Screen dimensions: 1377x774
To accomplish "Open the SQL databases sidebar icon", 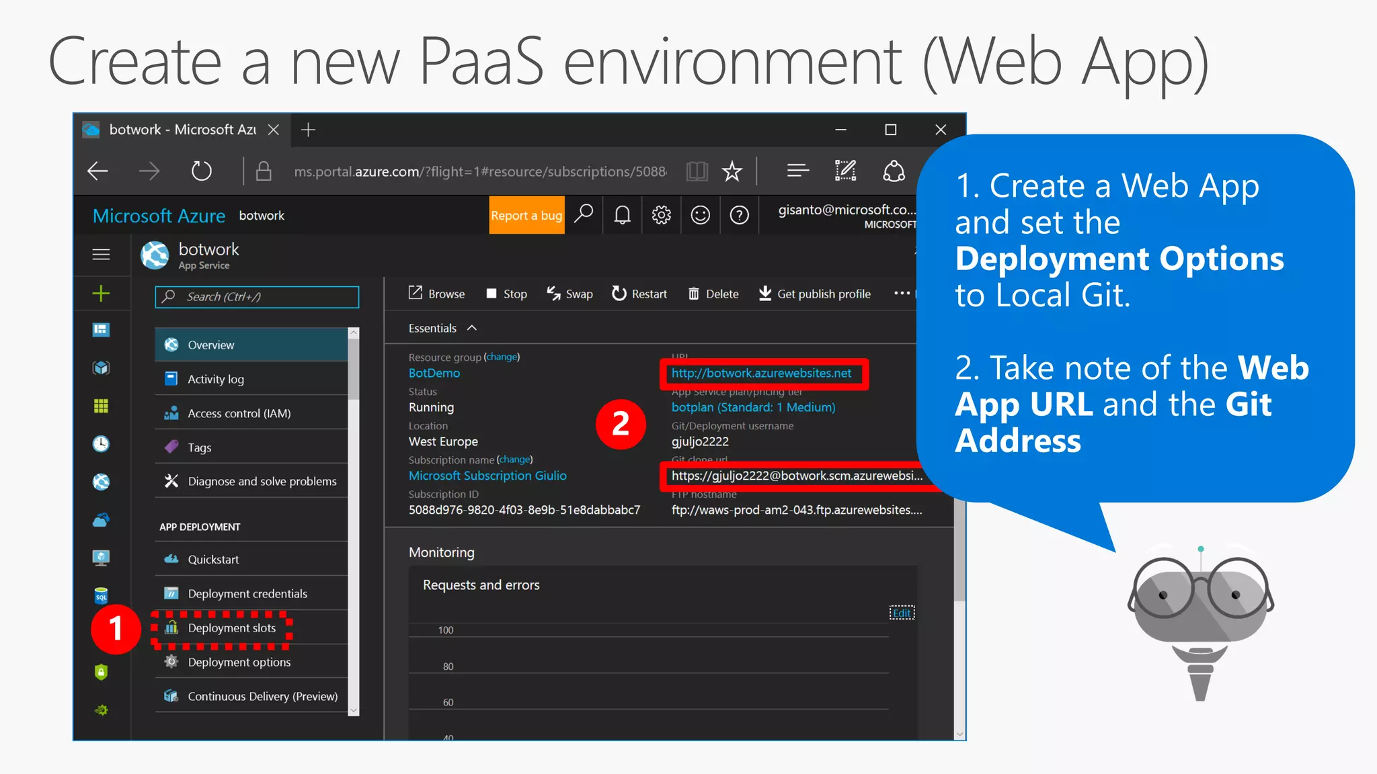I will point(101,595).
